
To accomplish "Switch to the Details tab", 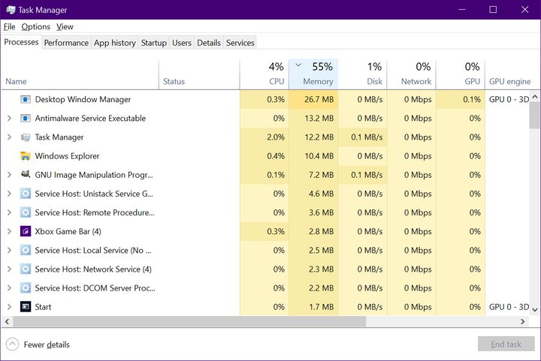I will [209, 43].
